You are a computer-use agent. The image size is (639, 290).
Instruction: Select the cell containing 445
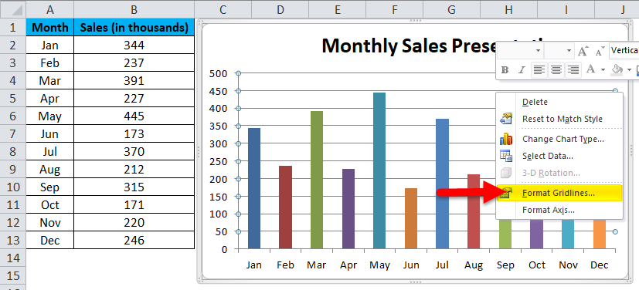tap(134, 116)
